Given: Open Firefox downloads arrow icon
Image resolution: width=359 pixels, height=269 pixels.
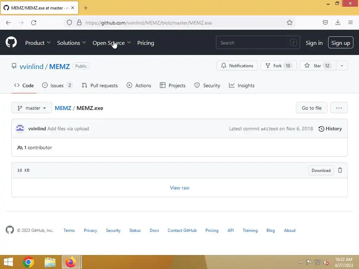Looking at the screenshot, I should 338,22.
